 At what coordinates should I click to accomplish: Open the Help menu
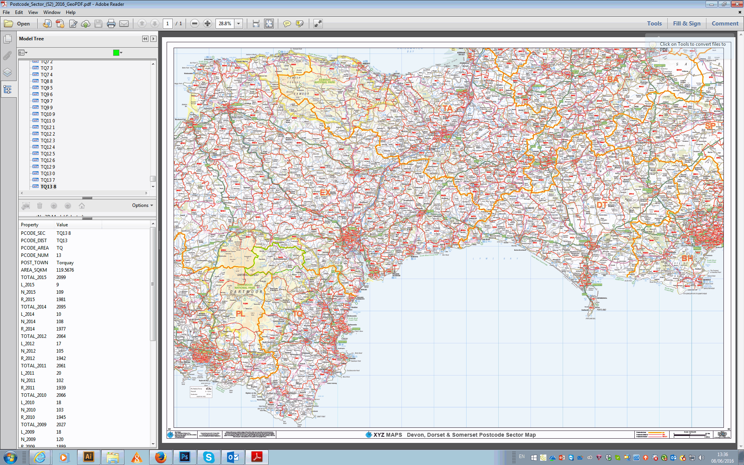click(x=71, y=12)
